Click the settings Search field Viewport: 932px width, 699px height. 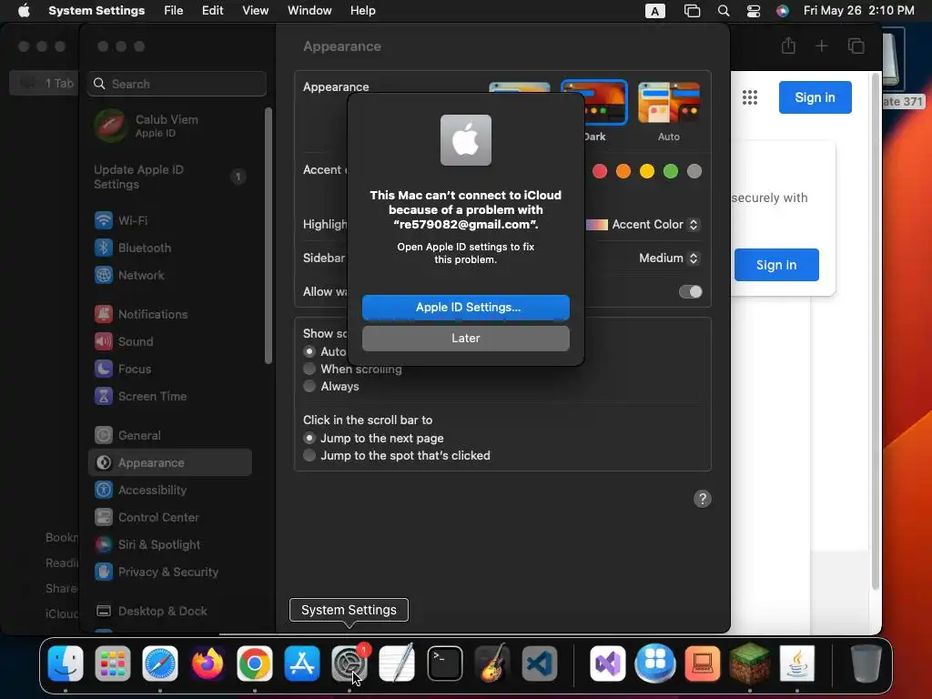click(x=177, y=84)
